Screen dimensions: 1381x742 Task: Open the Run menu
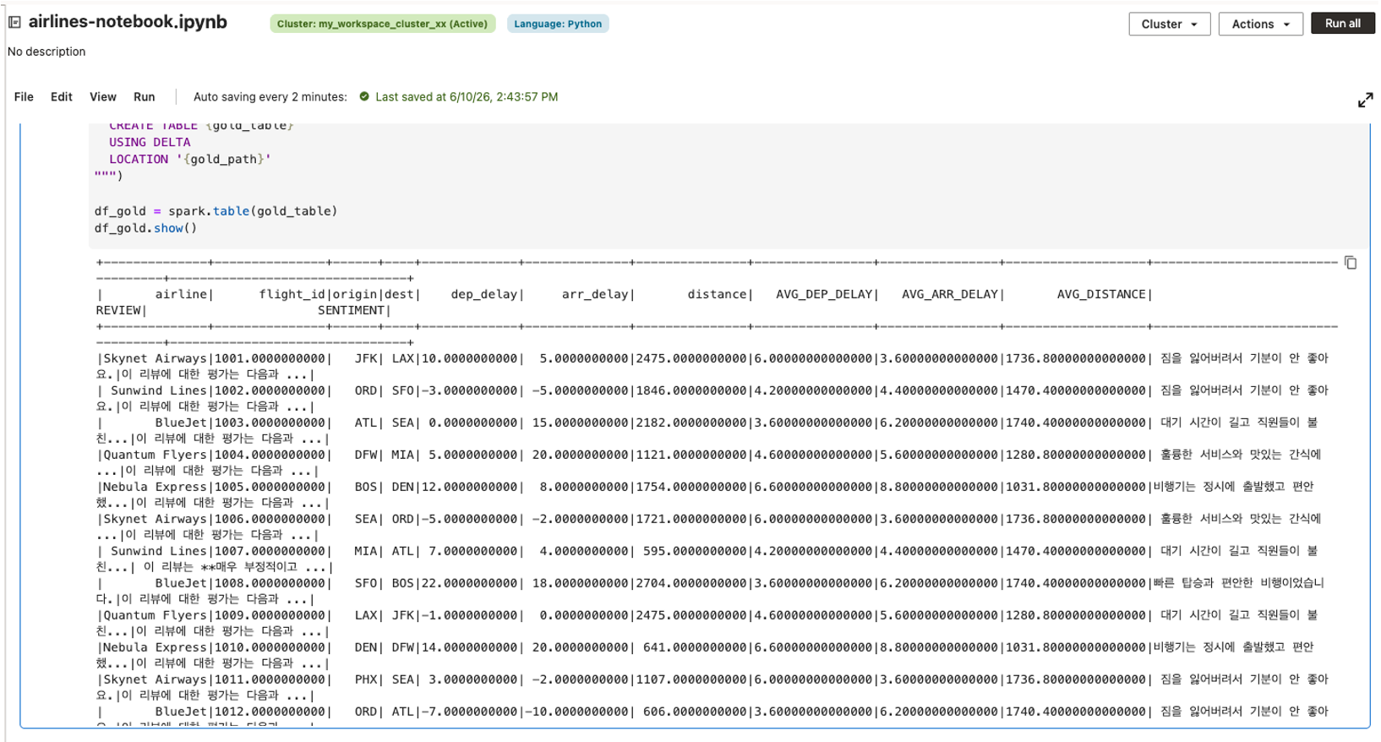coord(145,96)
